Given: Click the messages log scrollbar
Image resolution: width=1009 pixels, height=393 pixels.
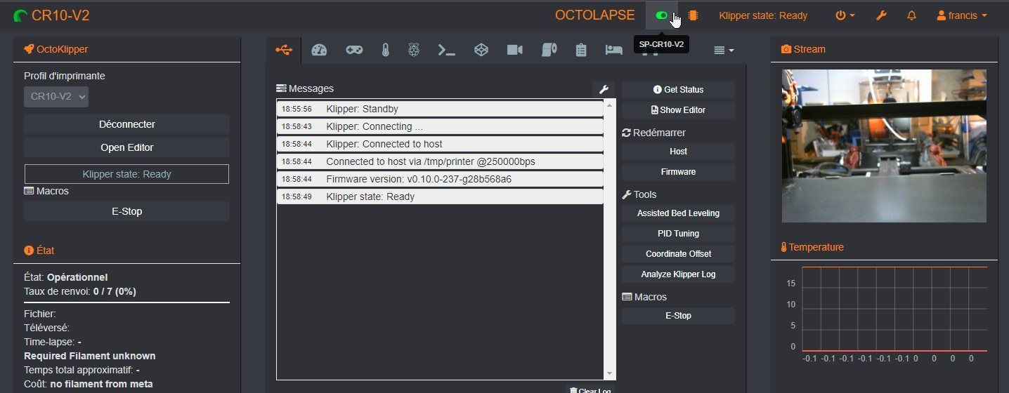Looking at the screenshot, I should tap(609, 239).
